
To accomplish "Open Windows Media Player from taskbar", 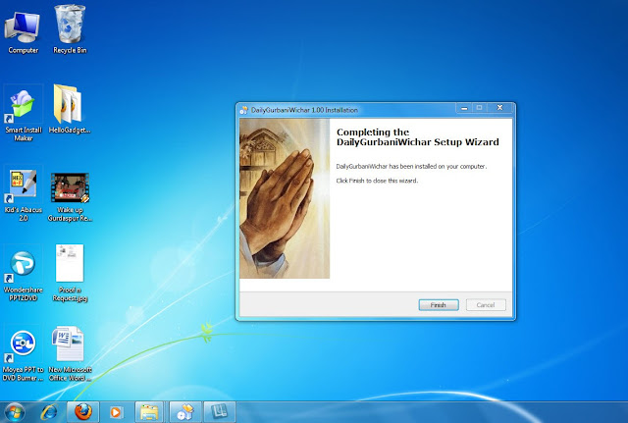I will click(x=116, y=412).
